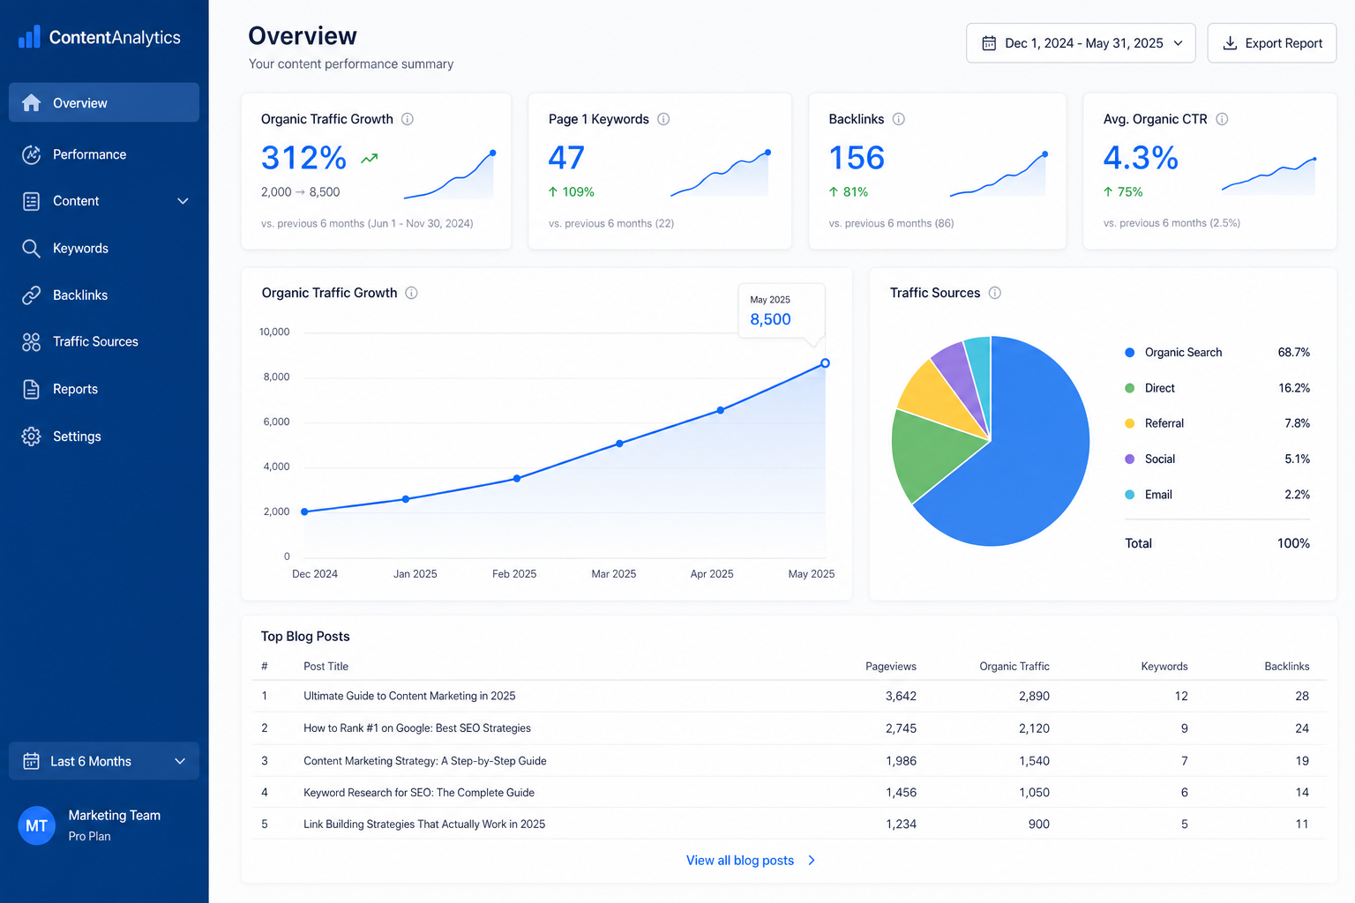Click the Reports file icon
Screen dimensions: 1355x903
31,389
